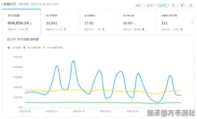197x119 pixels.
Task: Click the red up arrow beside 3.45%
Action: pos(27,29)
